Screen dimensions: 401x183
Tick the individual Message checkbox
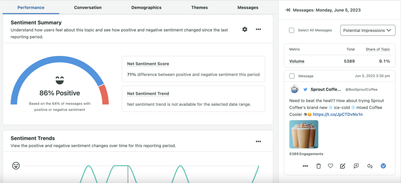tap(292, 76)
